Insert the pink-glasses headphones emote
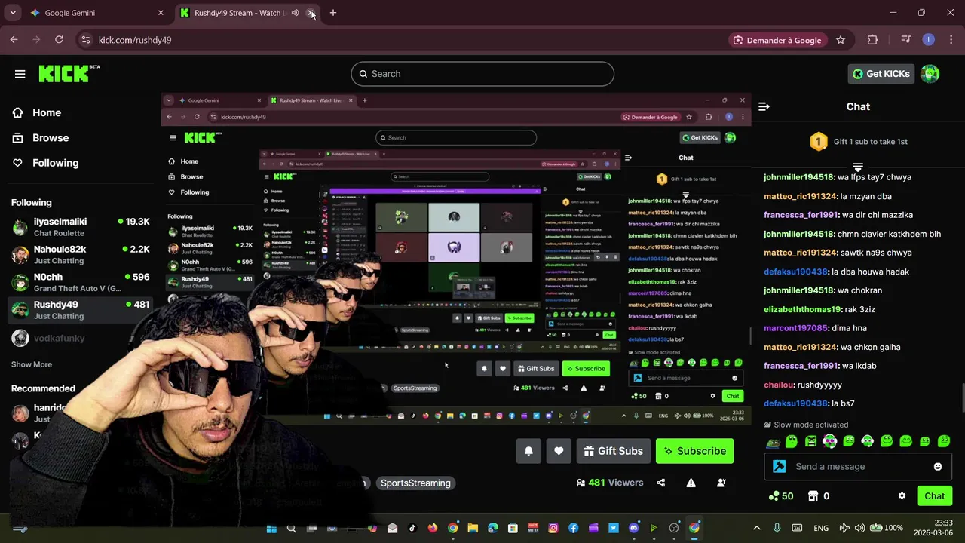The image size is (965, 543). (829, 441)
